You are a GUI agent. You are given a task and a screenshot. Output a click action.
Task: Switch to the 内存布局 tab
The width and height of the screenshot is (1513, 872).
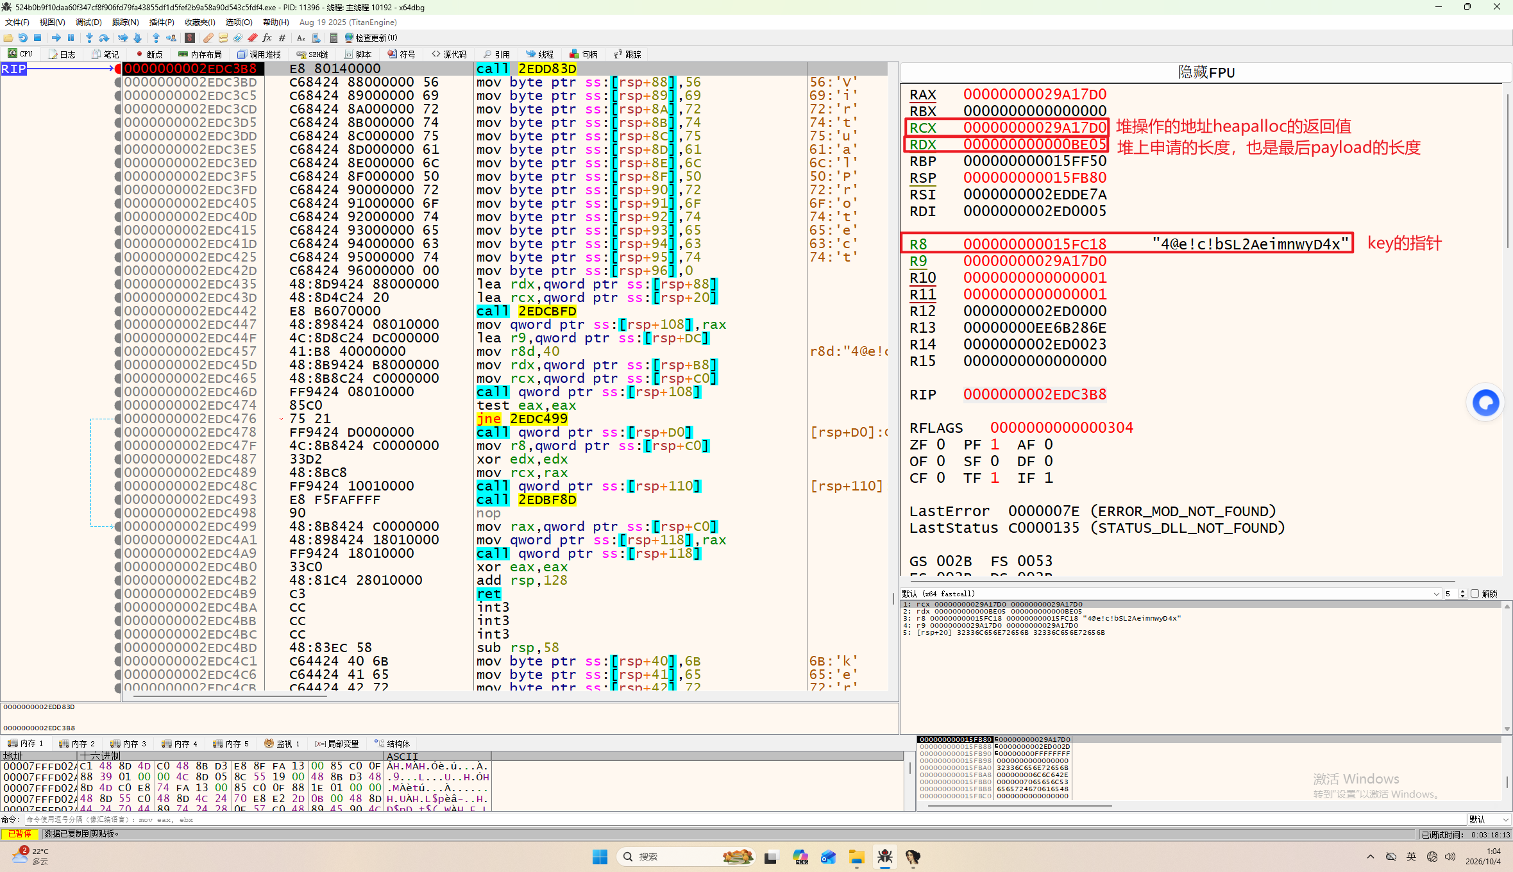(x=200, y=55)
